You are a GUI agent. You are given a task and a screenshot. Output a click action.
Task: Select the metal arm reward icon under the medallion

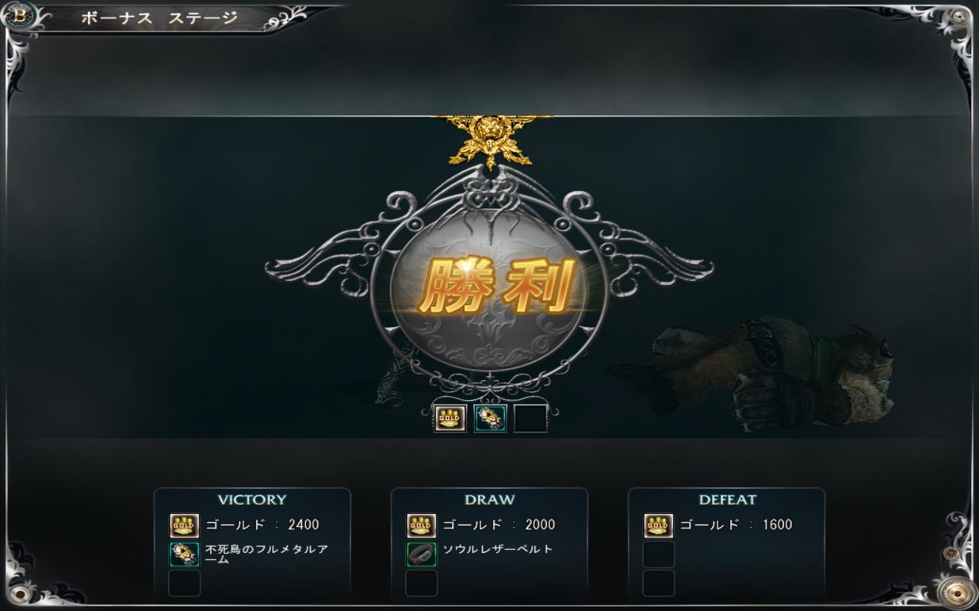pyautogui.click(x=490, y=418)
